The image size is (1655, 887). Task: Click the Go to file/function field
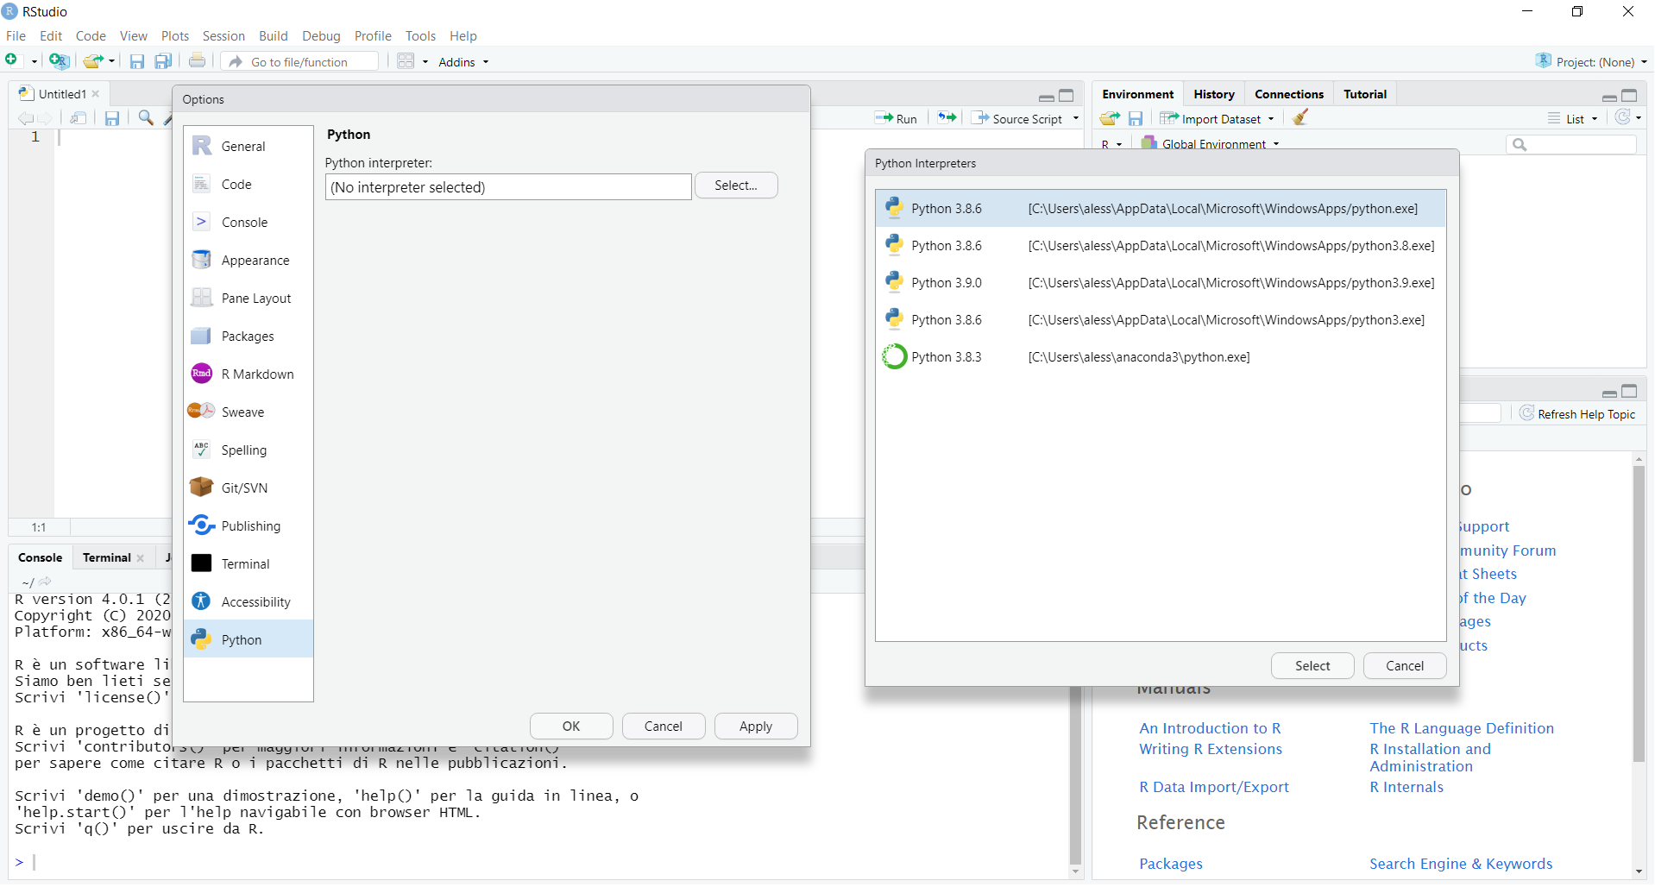click(x=311, y=62)
